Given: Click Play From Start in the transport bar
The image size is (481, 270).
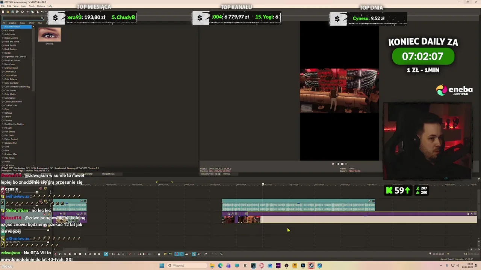Looking at the screenshot, I should [x=65, y=254].
